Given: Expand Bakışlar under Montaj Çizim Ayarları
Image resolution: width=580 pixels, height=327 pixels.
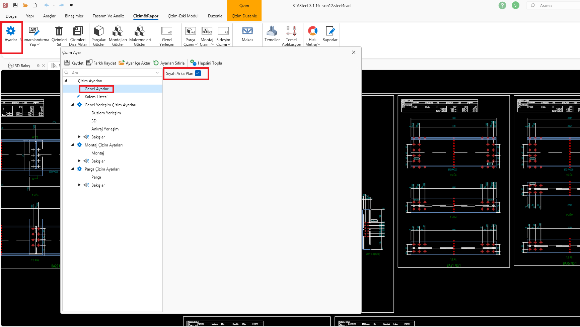Looking at the screenshot, I should click(x=79, y=161).
